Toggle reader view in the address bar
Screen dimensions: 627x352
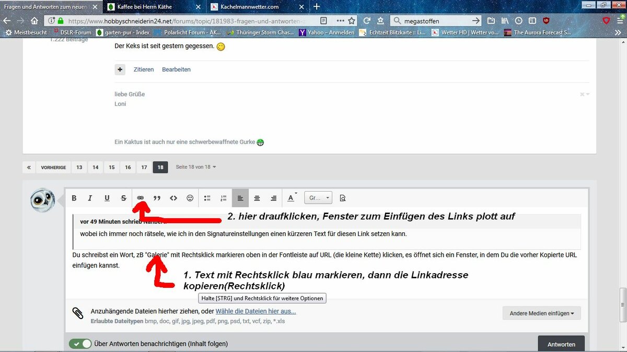(324, 21)
